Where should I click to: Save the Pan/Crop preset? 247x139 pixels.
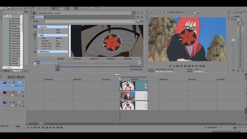tap(138, 21)
